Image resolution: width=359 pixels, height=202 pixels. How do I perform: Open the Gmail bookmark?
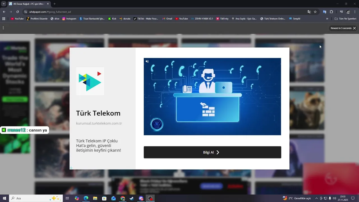(167, 19)
